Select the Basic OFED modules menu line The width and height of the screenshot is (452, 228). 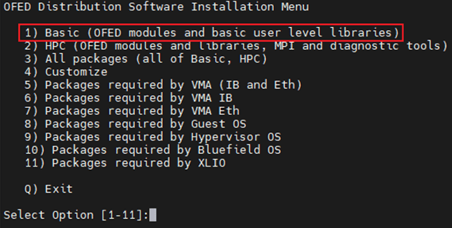point(212,33)
